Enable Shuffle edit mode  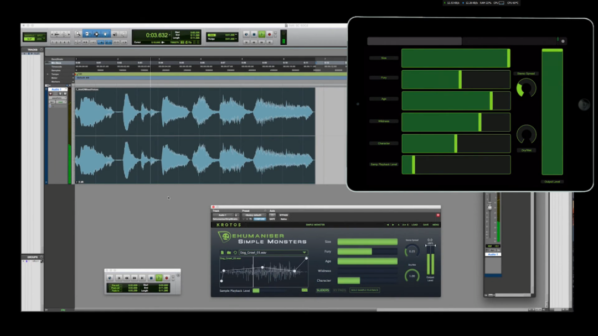[x=29, y=35]
